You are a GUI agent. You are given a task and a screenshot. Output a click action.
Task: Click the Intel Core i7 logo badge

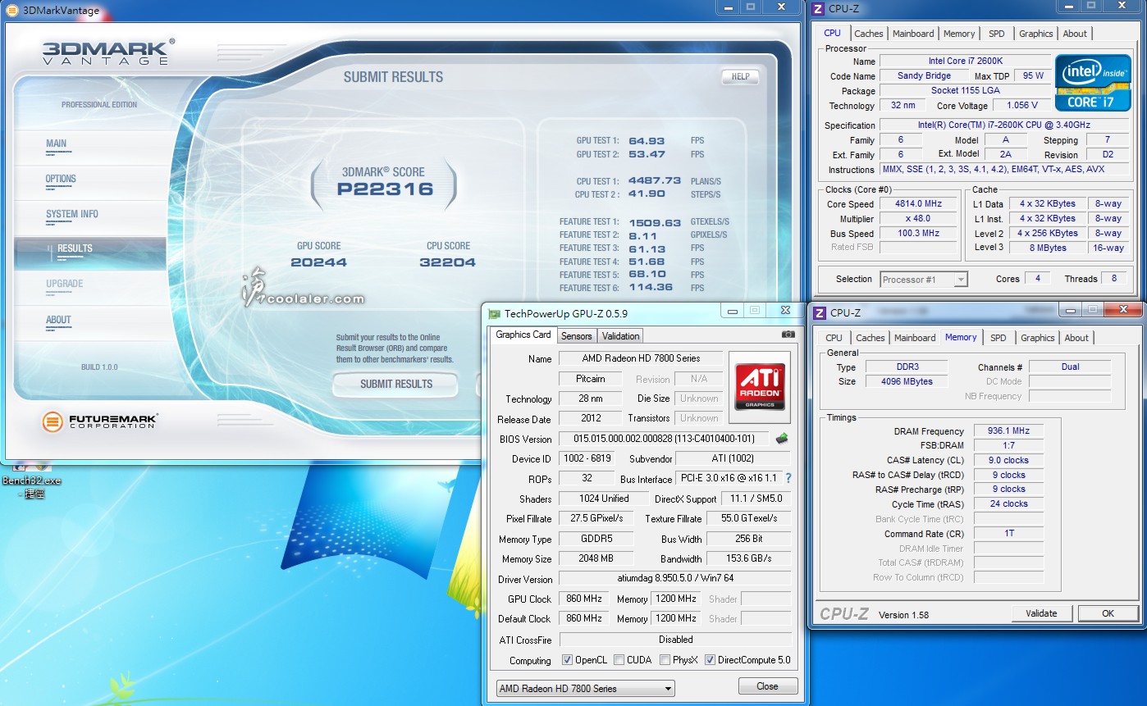(x=1093, y=83)
